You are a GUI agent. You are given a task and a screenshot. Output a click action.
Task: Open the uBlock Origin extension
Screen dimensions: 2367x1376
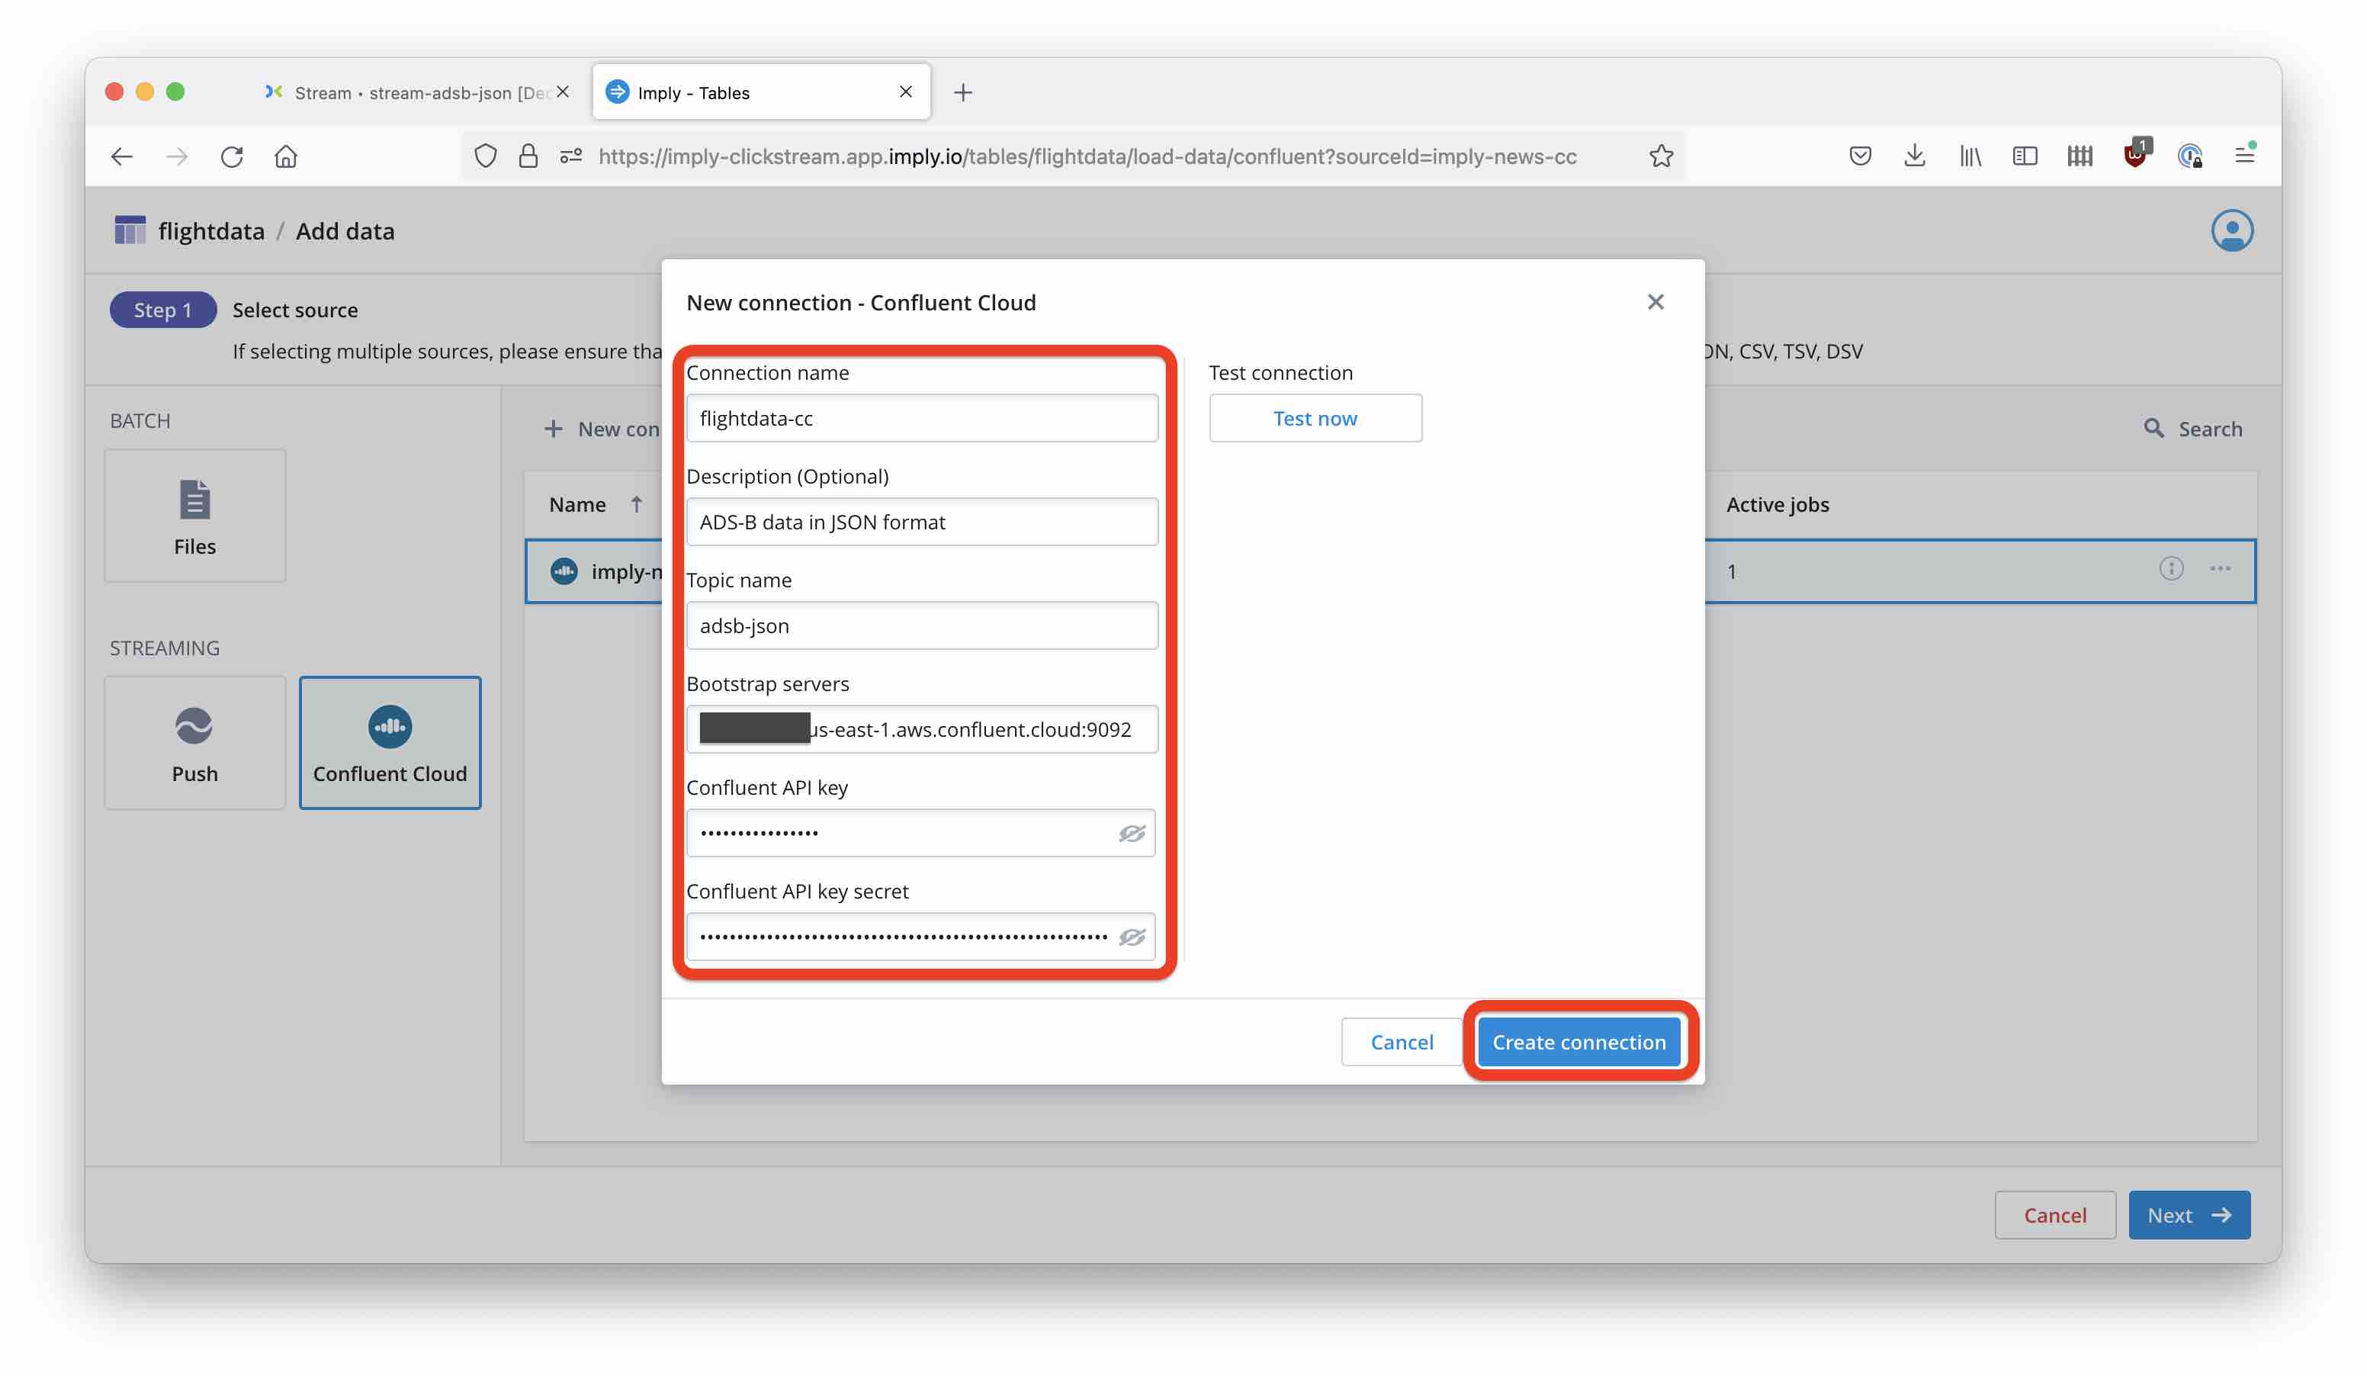tap(2134, 156)
